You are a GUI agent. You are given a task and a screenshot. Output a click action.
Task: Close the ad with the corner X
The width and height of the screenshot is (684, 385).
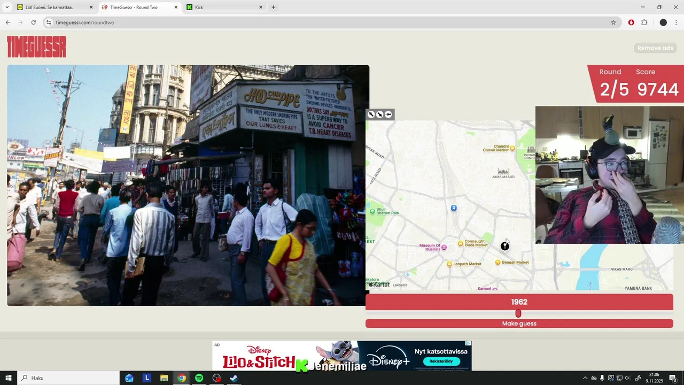[x=468, y=343]
